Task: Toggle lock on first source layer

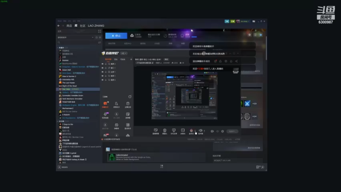Action: [x=106, y=64]
